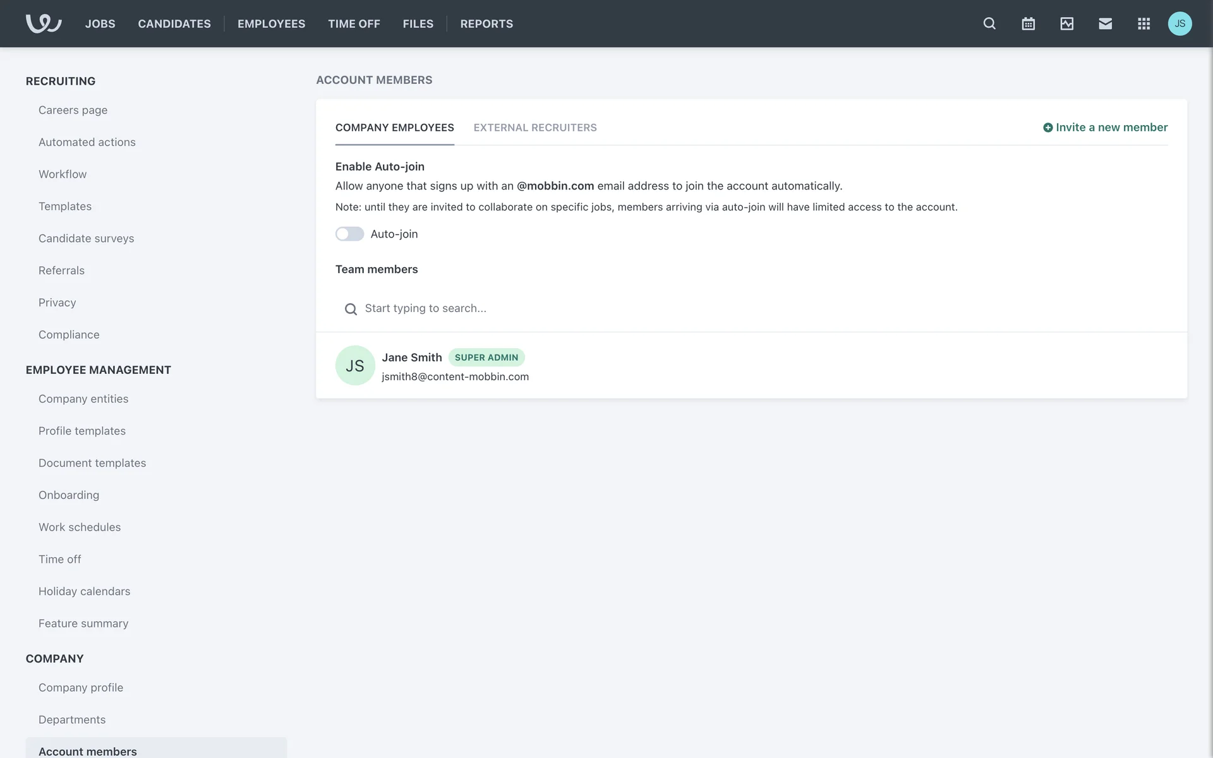Enable the Auto-join toggle
The width and height of the screenshot is (1213, 758).
(349, 234)
